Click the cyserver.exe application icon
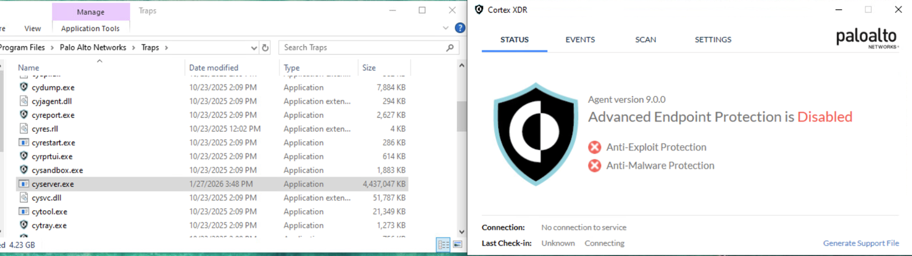The width and height of the screenshot is (912, 256). point(23,184)
